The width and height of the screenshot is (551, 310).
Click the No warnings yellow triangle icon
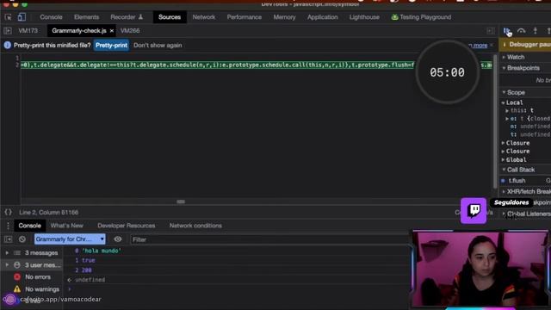pyautogui.click(x=17, y=289)
